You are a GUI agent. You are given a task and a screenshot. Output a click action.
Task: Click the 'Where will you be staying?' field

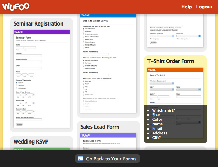pyautogui.click(x=29, y=120)
